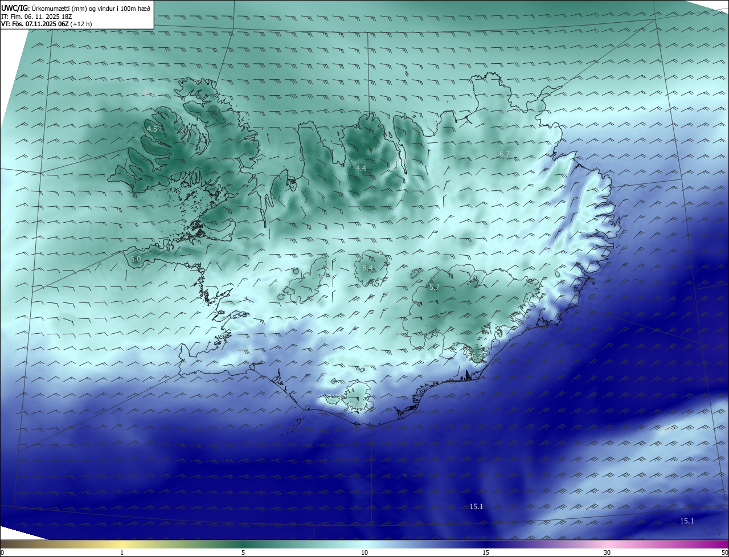
Task: Click the 15 tick label on the color scale
Action: point(486,552)
